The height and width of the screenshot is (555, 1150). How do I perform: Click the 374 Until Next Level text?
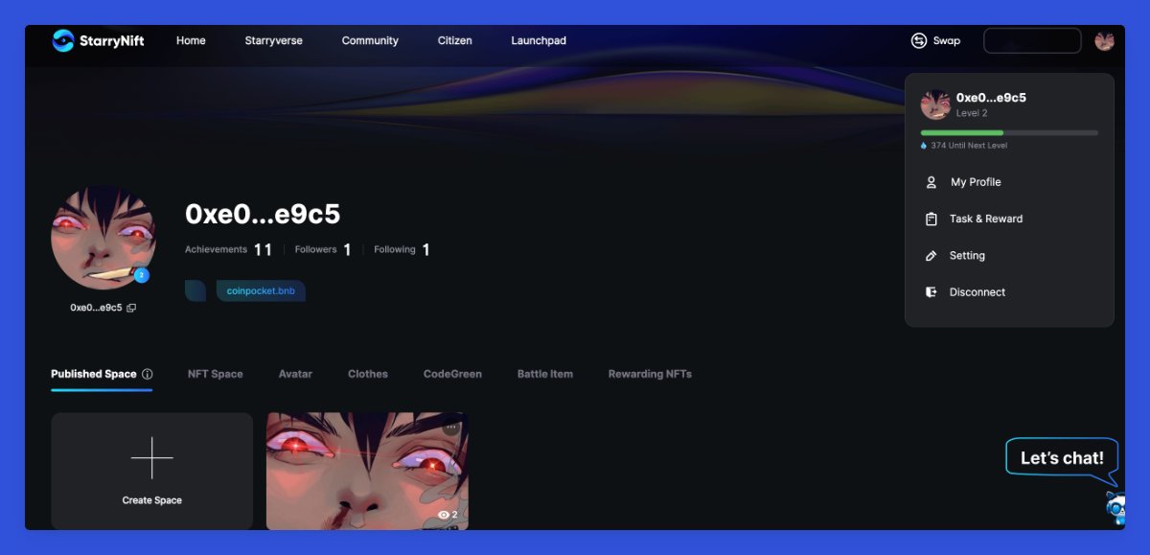[x=969, y=146]
